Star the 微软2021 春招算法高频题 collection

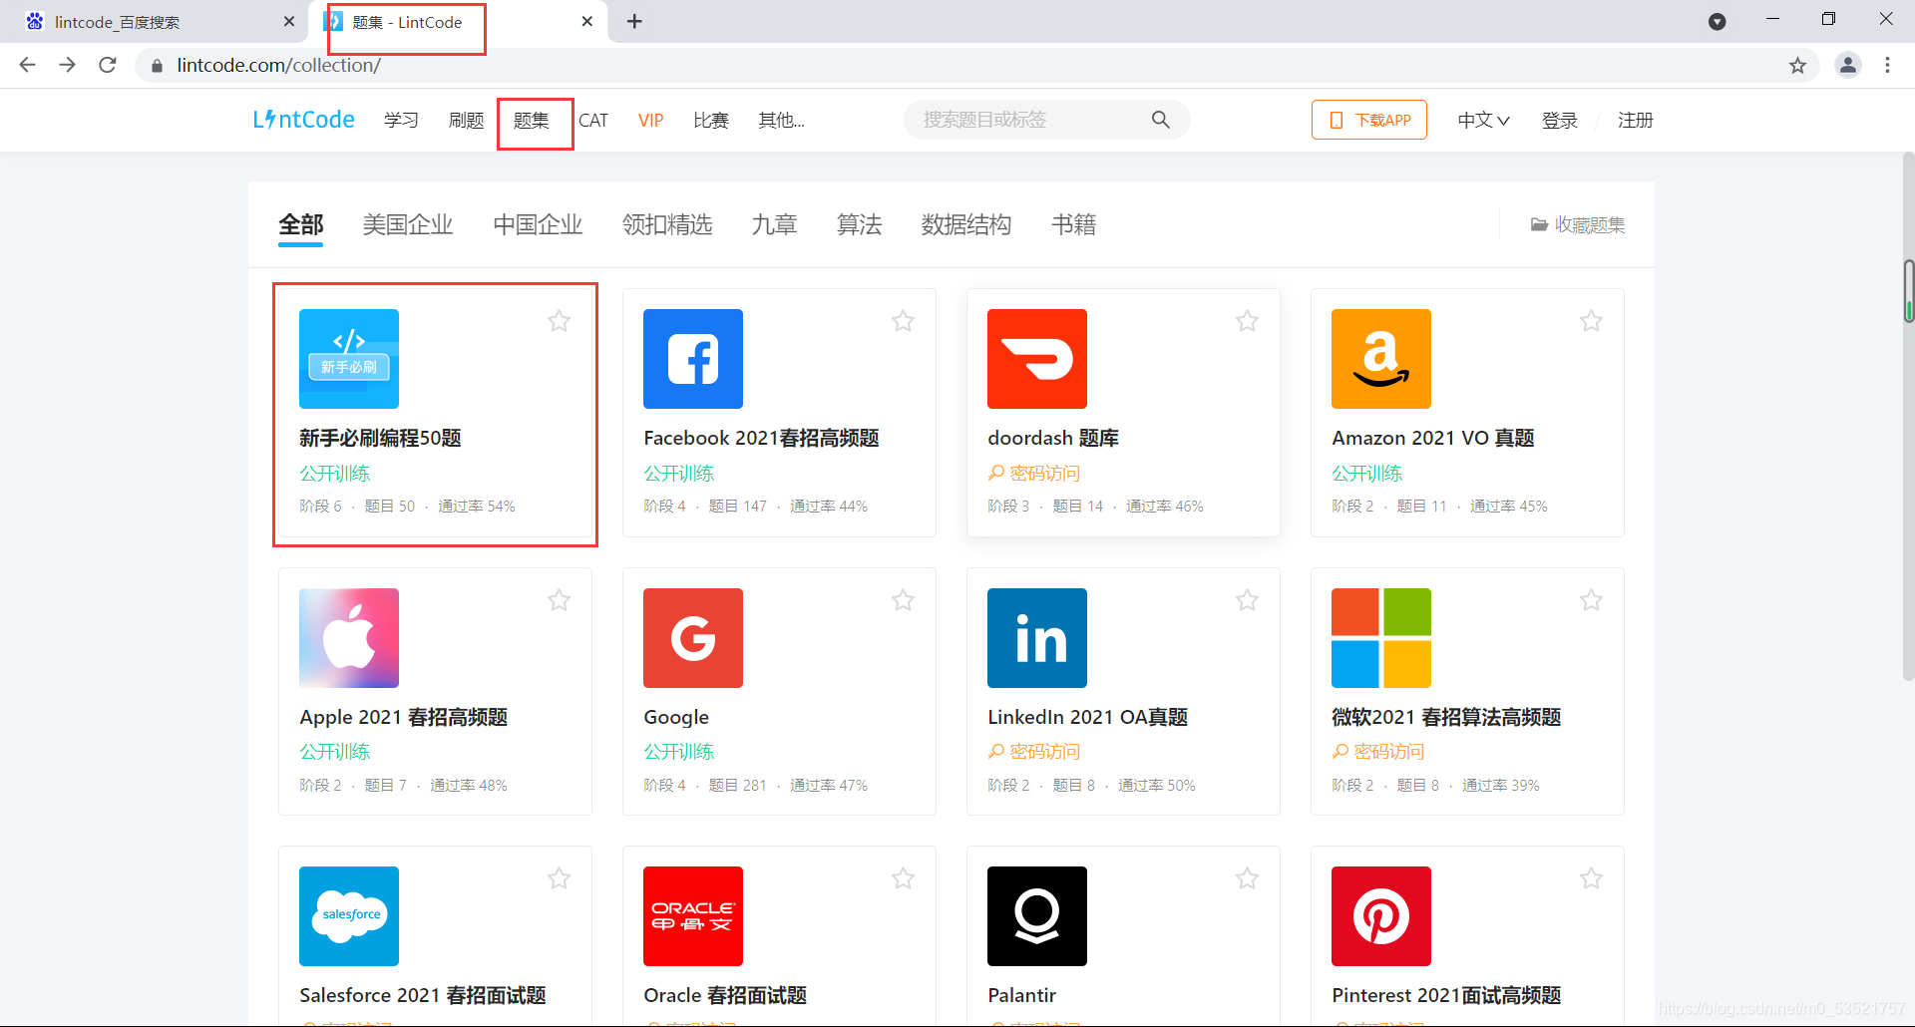pos(1591,600)
